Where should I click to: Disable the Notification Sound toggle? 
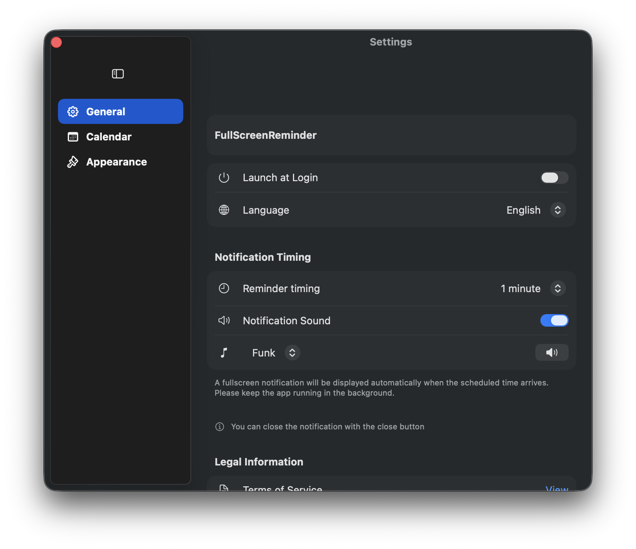[554, 320]
